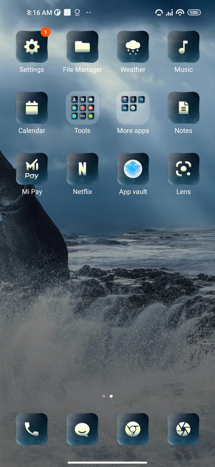Screen dimensions: 215x467
Task: Tap the Lens label
Action: click(184, 192)
